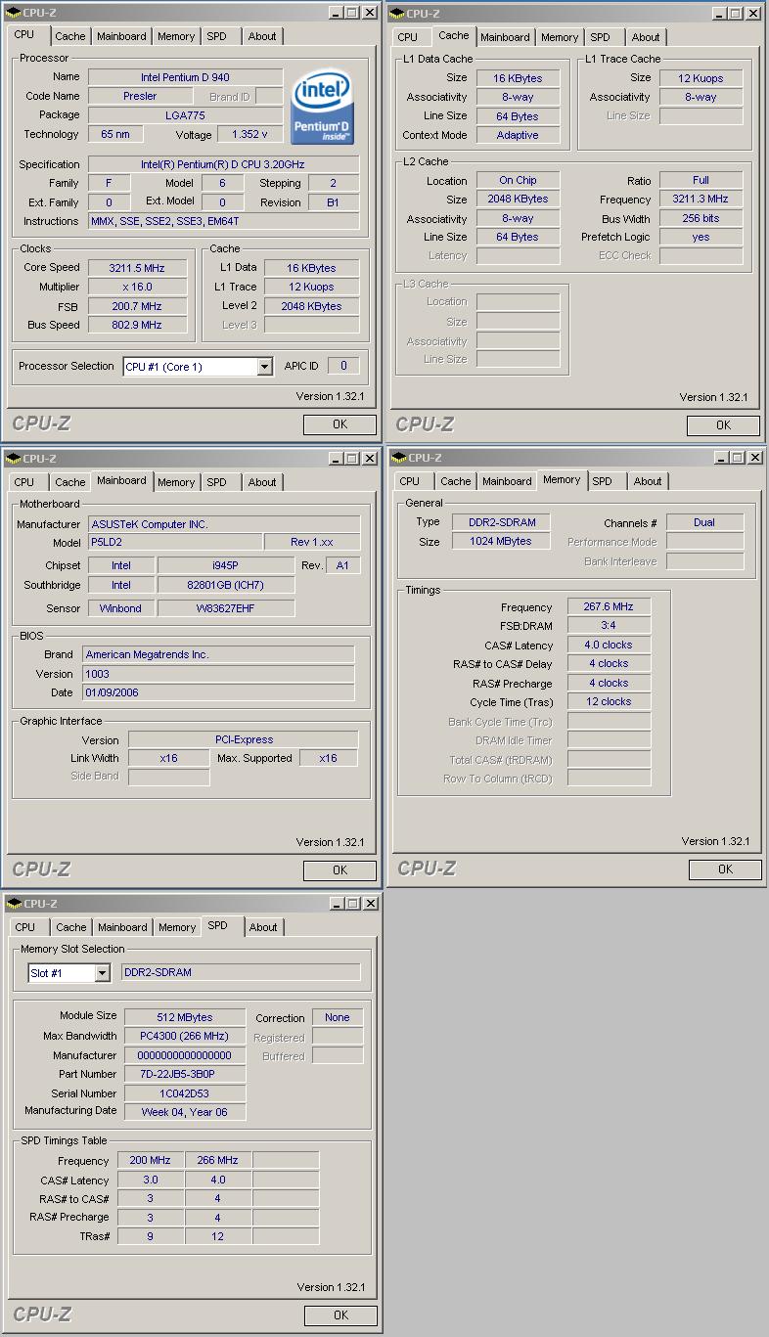Image resolution: width=769 pixels, height=1337 pixels.
Task: Click OK in the Cache tab window
Action: pyautogui.click(x=723, y=425)
